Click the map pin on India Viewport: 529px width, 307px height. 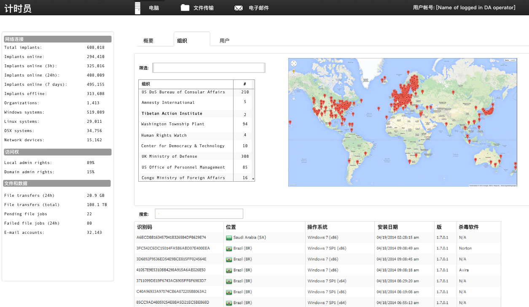[446, 124]
